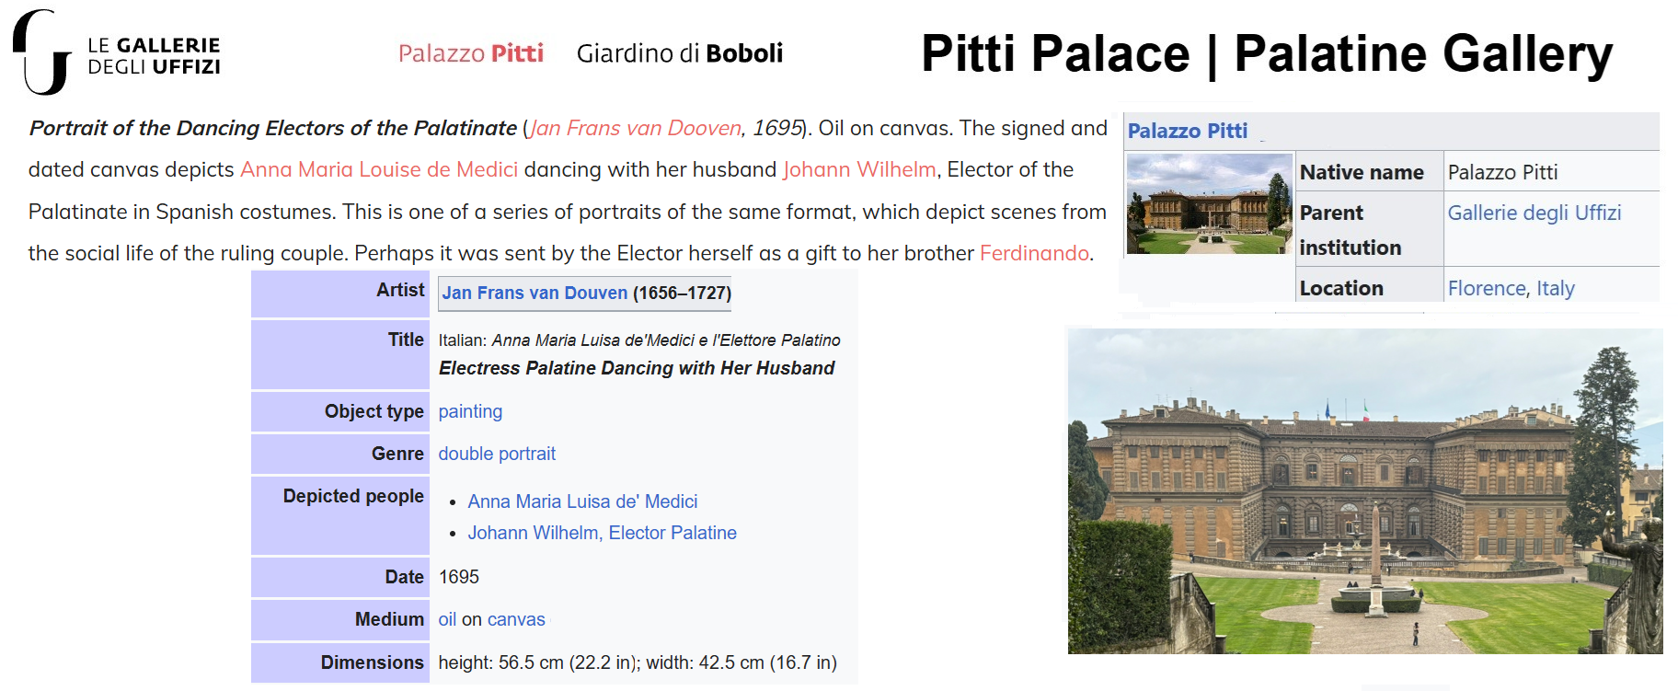Open the large Pitti Palace photo
Screen dimensions: 1678x691
tap(1364, 491)
